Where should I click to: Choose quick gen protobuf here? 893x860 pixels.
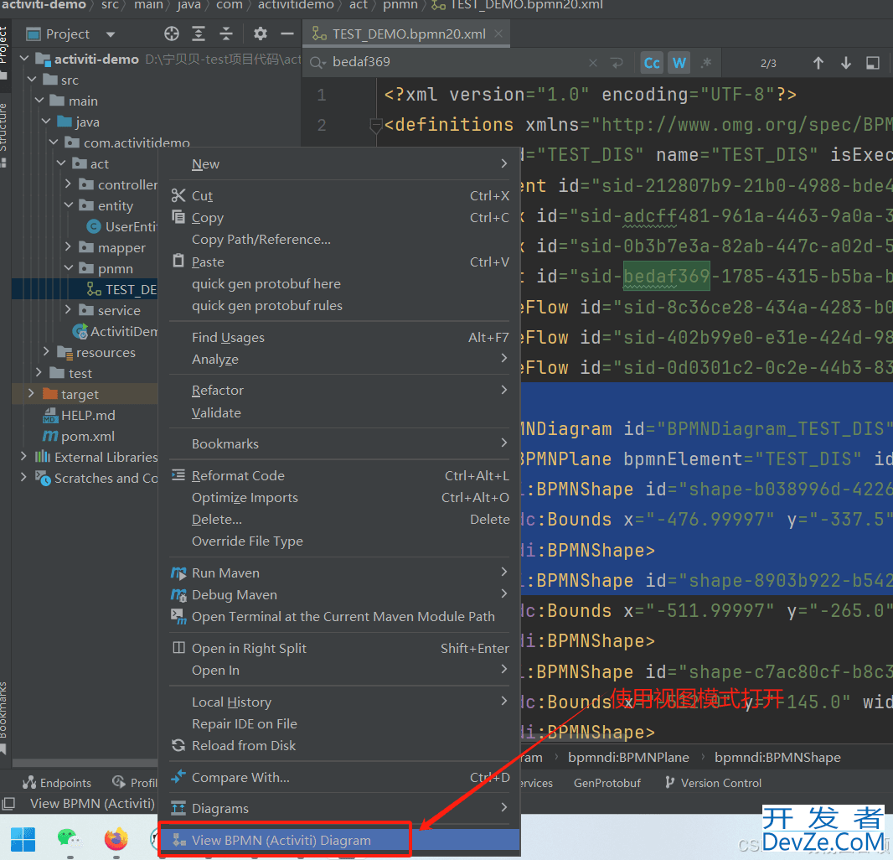[339, 284]
